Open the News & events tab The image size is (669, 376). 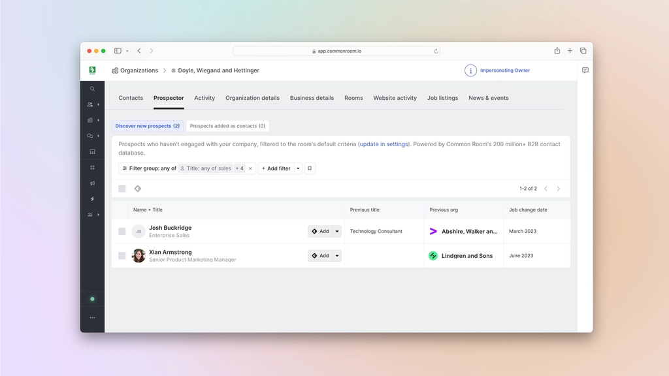point(488,98)
